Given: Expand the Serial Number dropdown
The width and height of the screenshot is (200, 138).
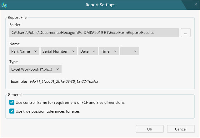Looking at the screenshot, I should [59, 51].
